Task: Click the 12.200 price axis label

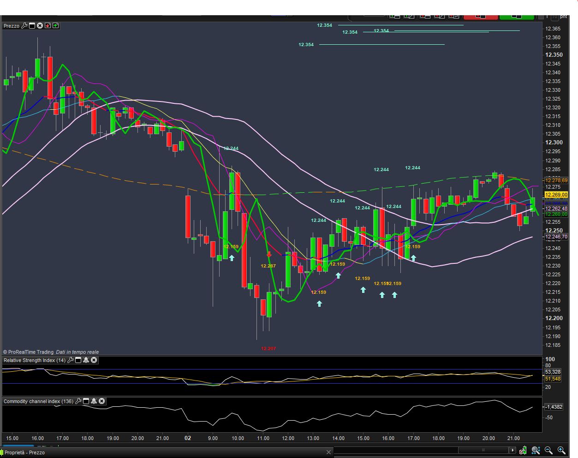Action: point(554,318)
